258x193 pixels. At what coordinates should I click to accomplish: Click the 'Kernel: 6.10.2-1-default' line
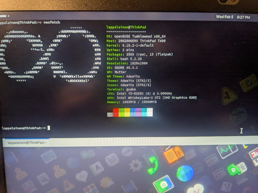click(130, 46)
